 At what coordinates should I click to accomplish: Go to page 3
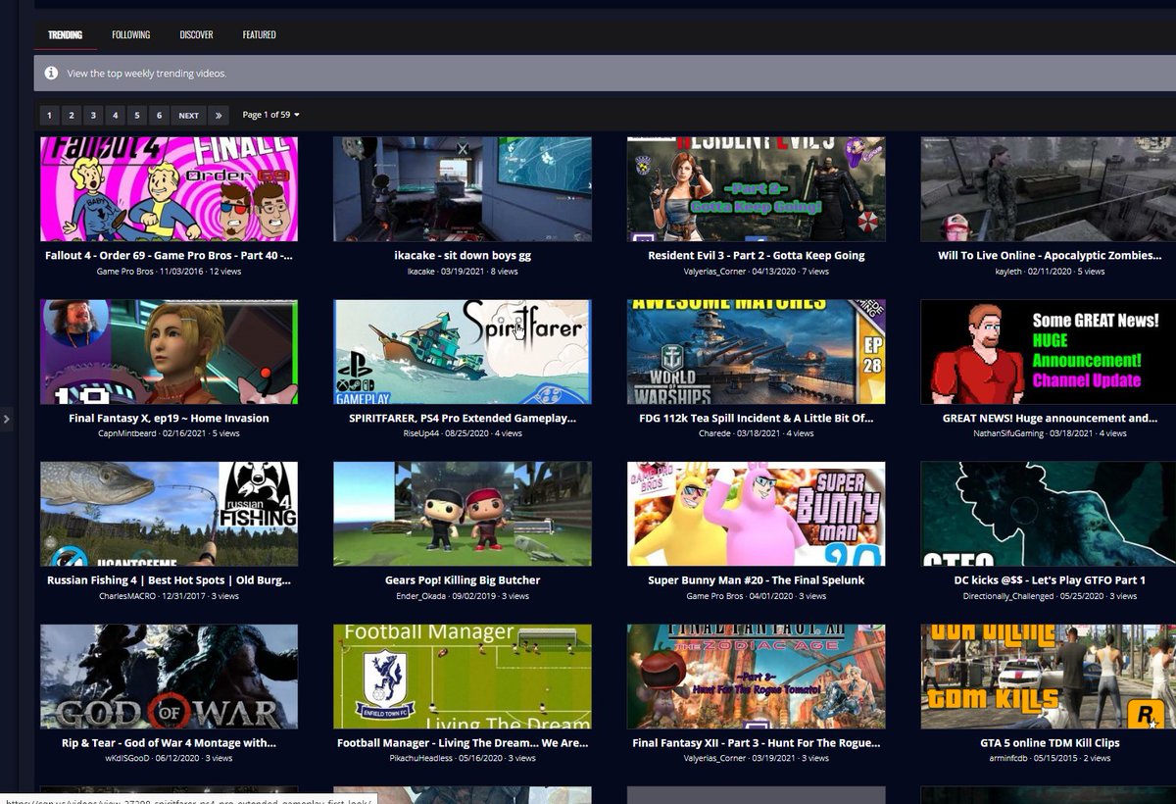click(x=93, y=115)
